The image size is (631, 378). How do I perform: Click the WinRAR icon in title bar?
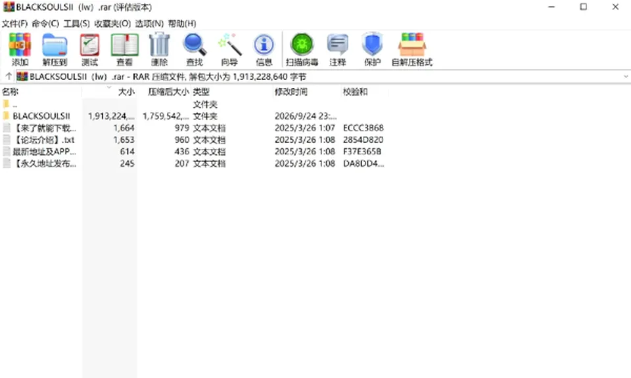point(9,7)
